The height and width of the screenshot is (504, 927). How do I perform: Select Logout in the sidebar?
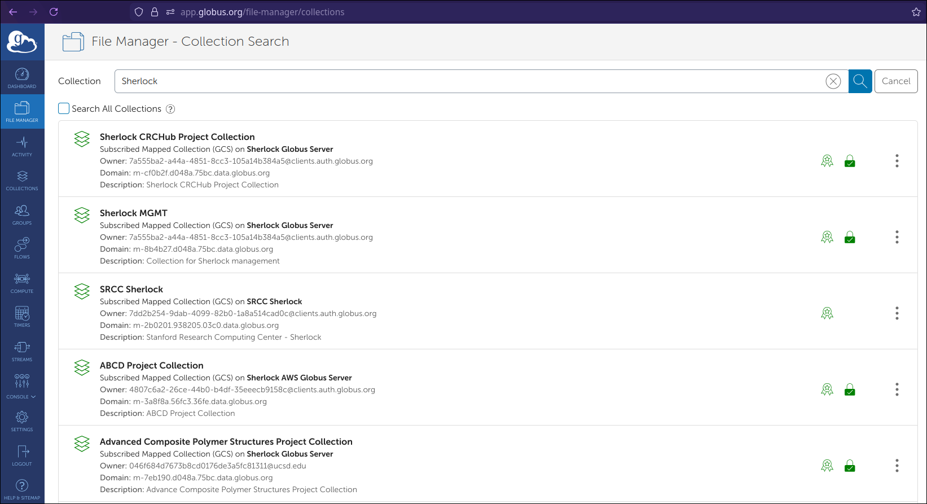click(x=22, y=455)
